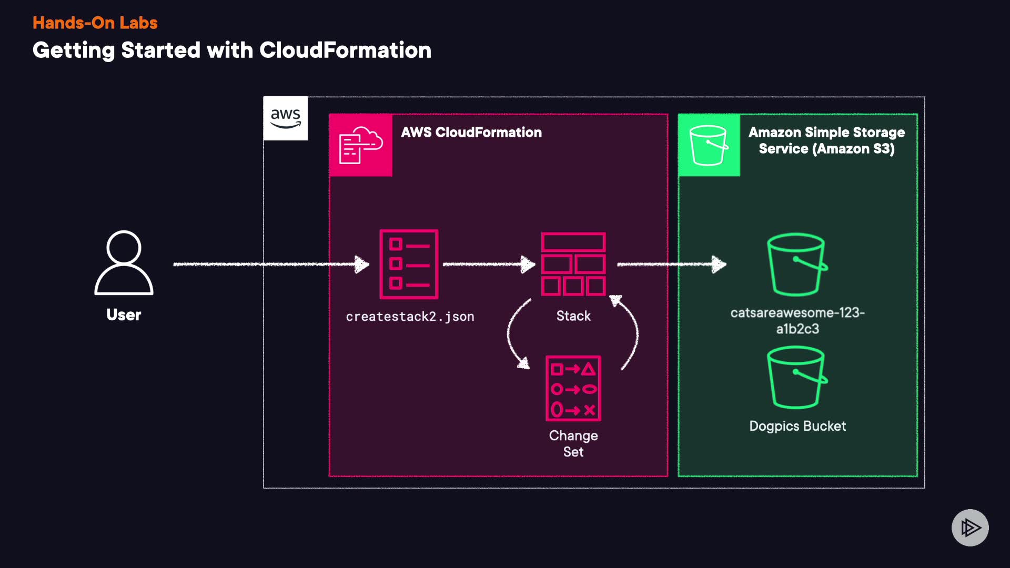
Task: Click the Pluralsight play logo button
Action: click(x=970, y=528)
